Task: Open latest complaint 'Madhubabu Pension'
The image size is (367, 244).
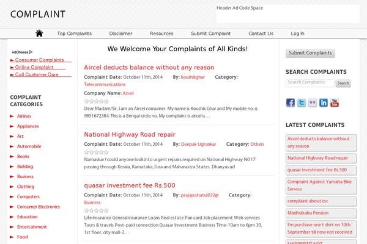Action: point(321,213)
